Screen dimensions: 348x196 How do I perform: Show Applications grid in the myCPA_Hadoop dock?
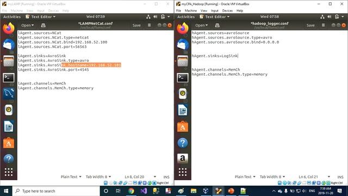coord(183,172)
